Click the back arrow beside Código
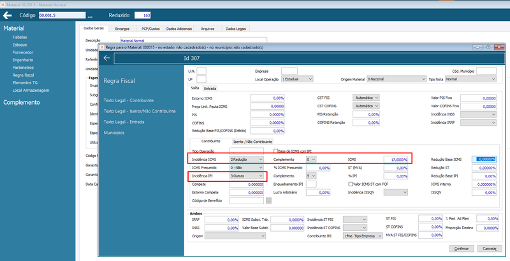 pos(7,15)
